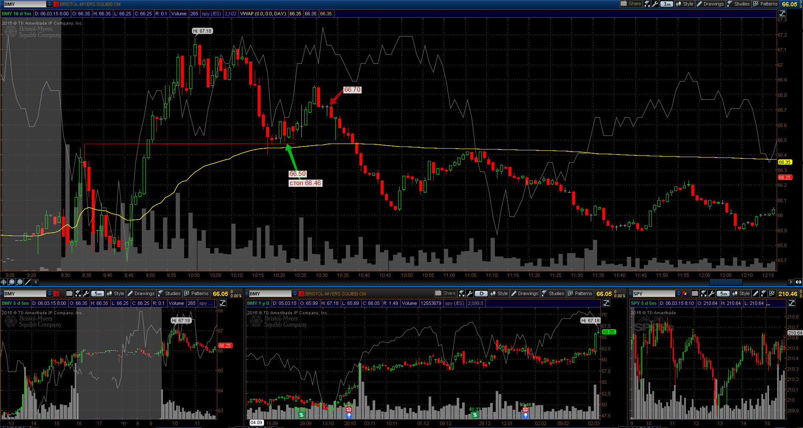Expand symbol dropdown arrow in main chart
Screen dimensions: 803x428
tap(49, 4)
